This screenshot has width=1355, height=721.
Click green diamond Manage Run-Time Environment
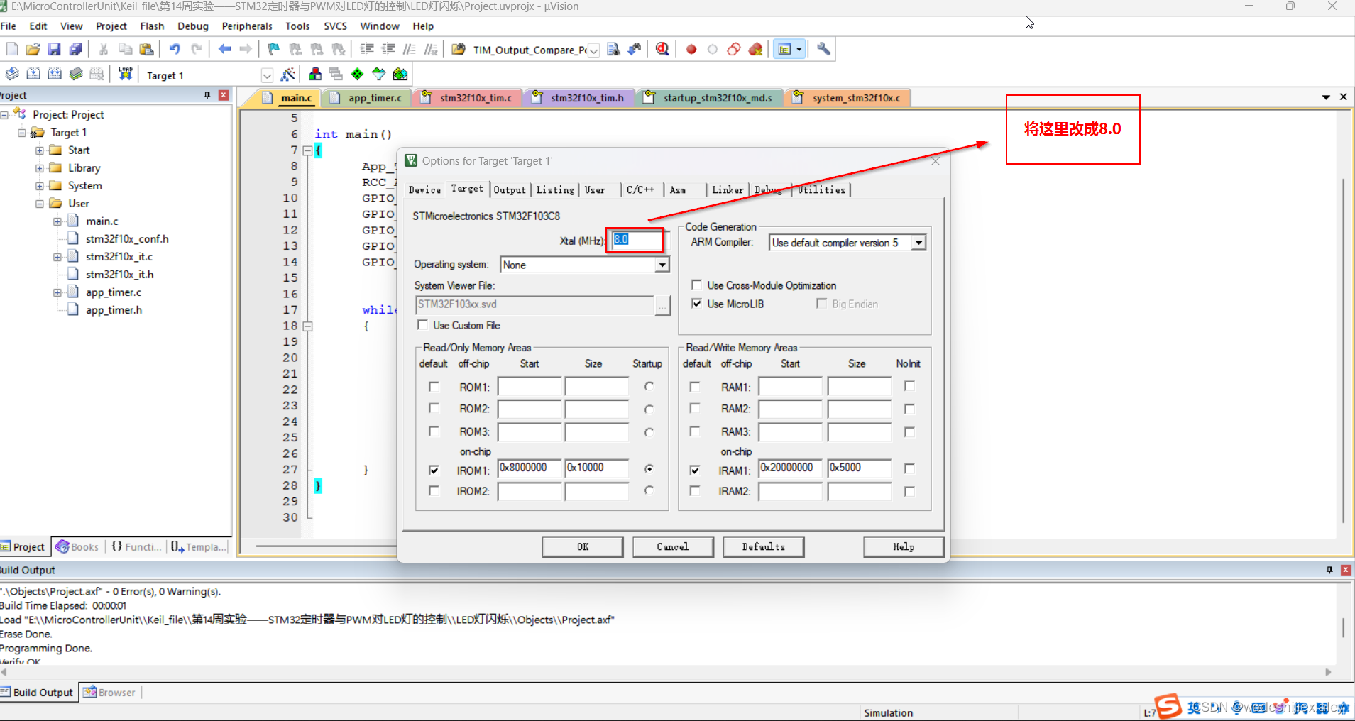pyautogui.click(x=358, y=74)
